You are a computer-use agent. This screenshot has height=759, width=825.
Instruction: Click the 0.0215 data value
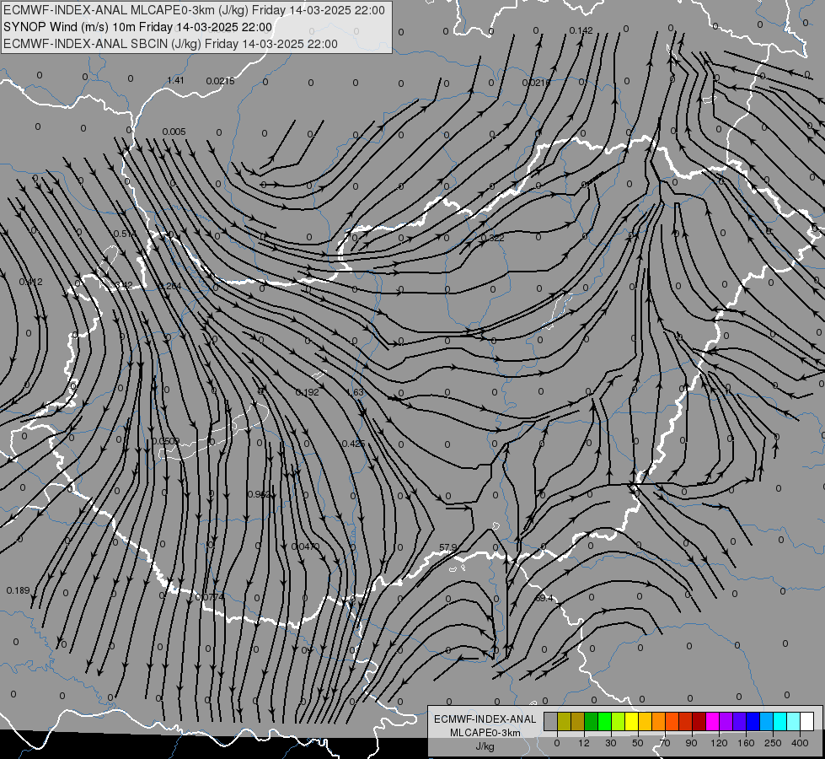click(220, 81)
